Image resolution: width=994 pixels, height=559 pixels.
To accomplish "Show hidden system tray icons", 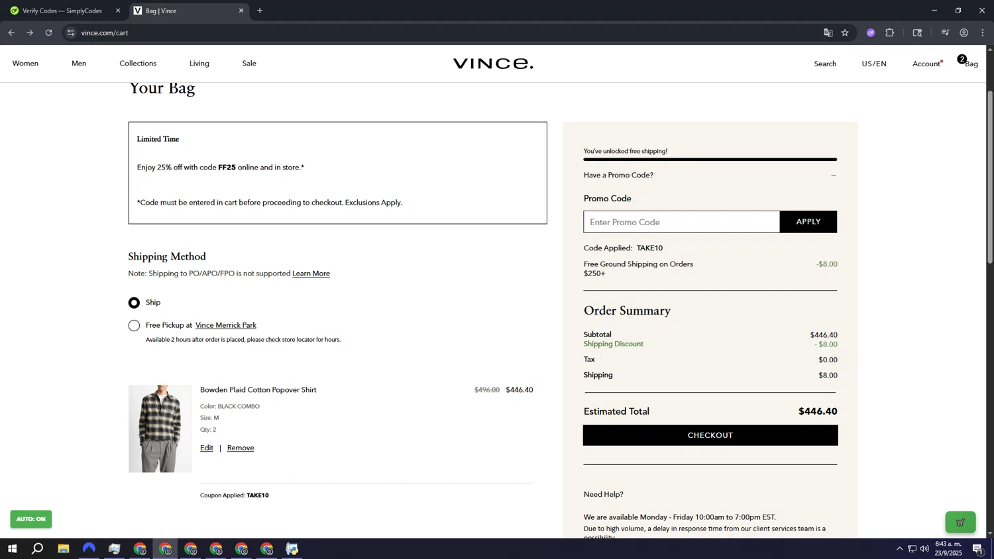I will [899, 549].
